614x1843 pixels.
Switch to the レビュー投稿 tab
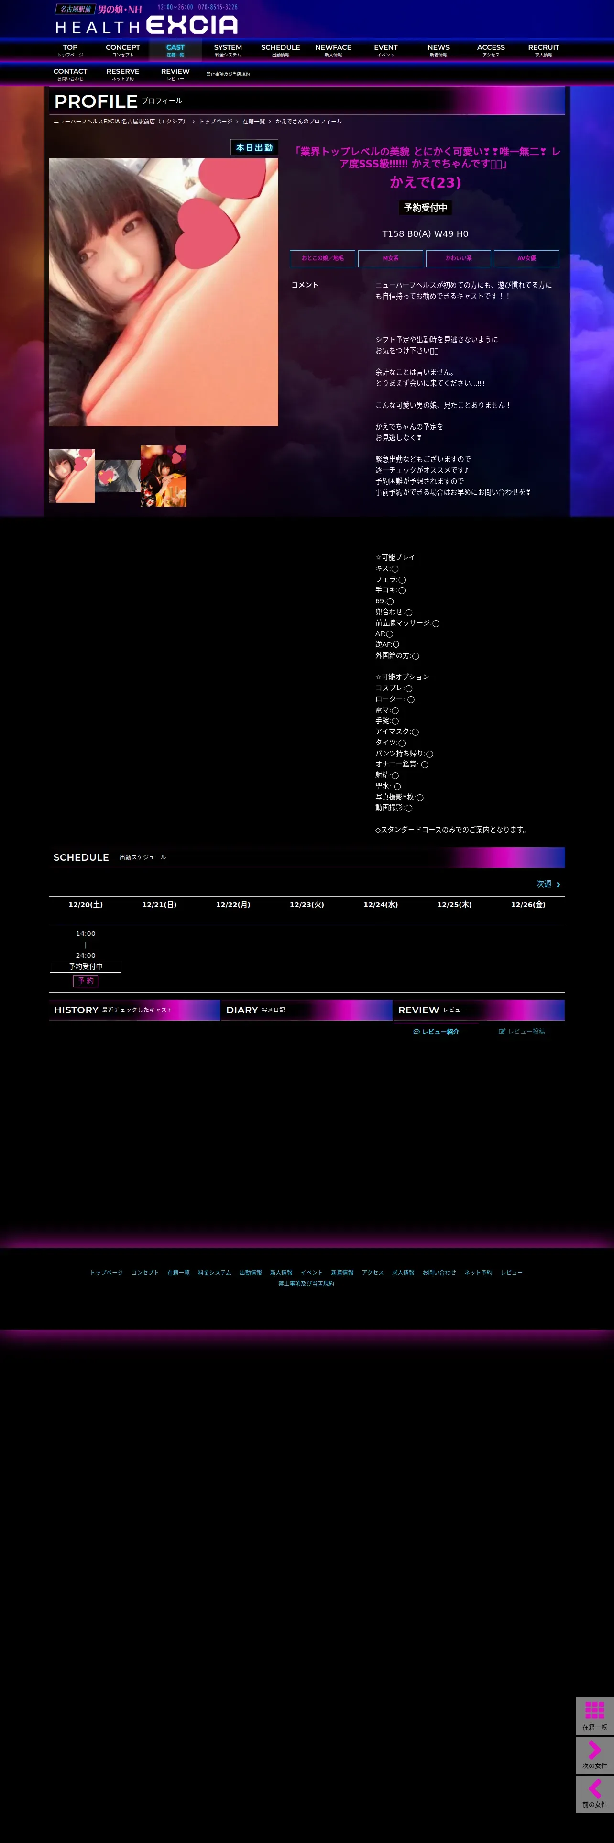(x=522, y=1032)
